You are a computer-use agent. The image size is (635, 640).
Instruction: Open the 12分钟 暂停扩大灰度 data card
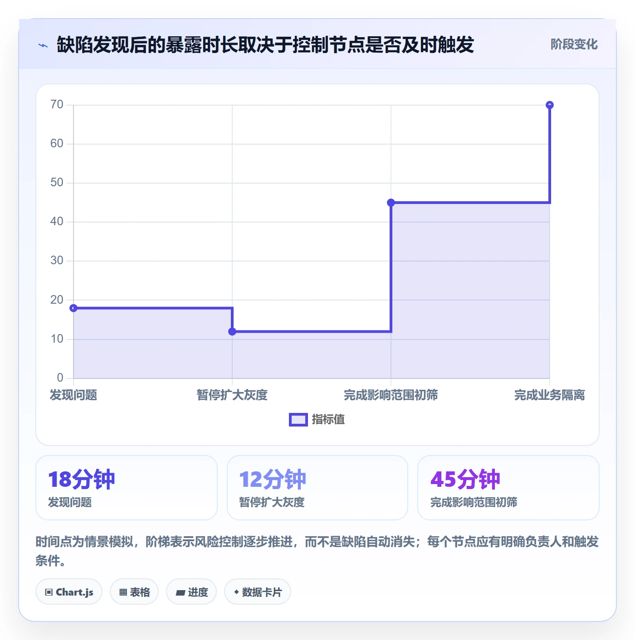coord(317,488)
